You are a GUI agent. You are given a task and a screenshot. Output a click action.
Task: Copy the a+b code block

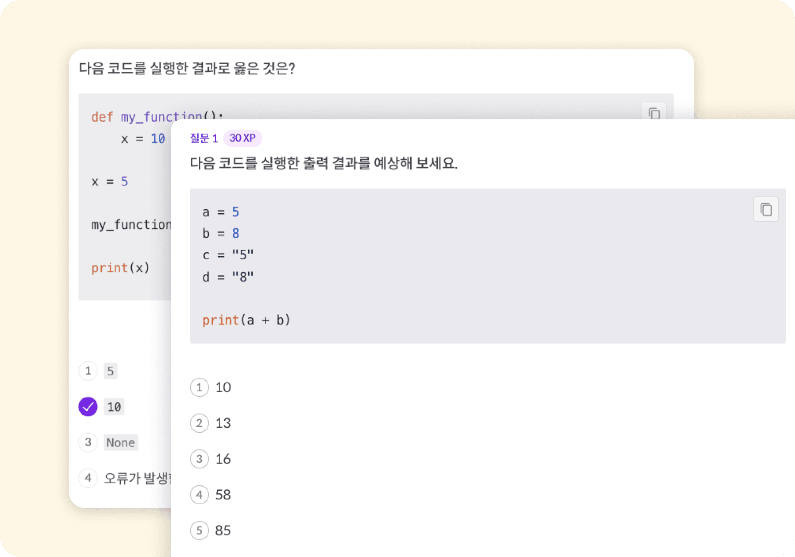tap(766, 209)
